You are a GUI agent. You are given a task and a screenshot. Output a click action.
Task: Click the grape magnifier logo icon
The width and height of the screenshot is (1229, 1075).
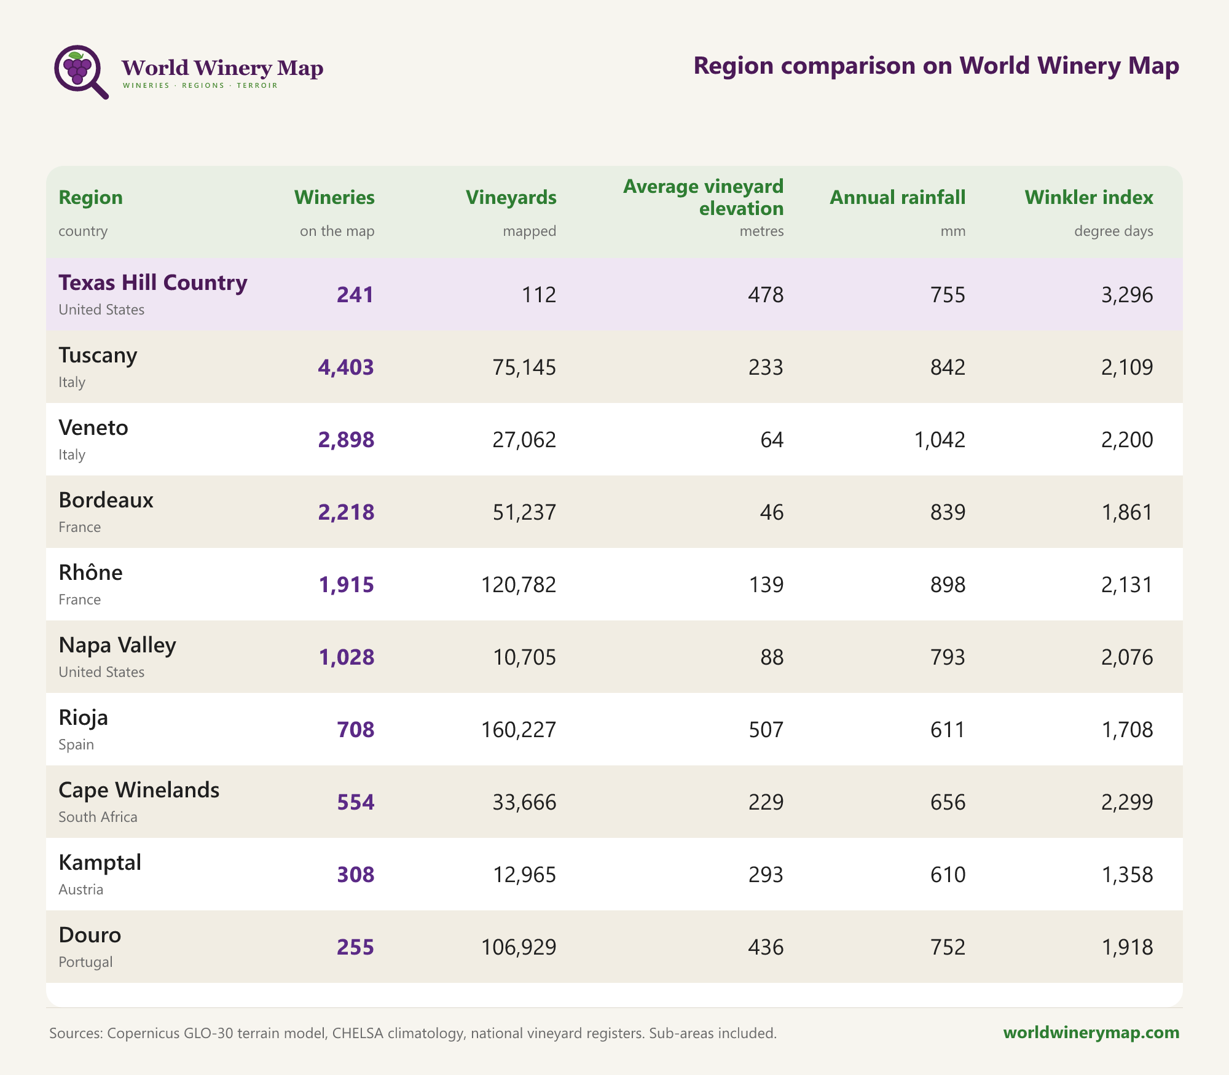click(x=81, y=72)
